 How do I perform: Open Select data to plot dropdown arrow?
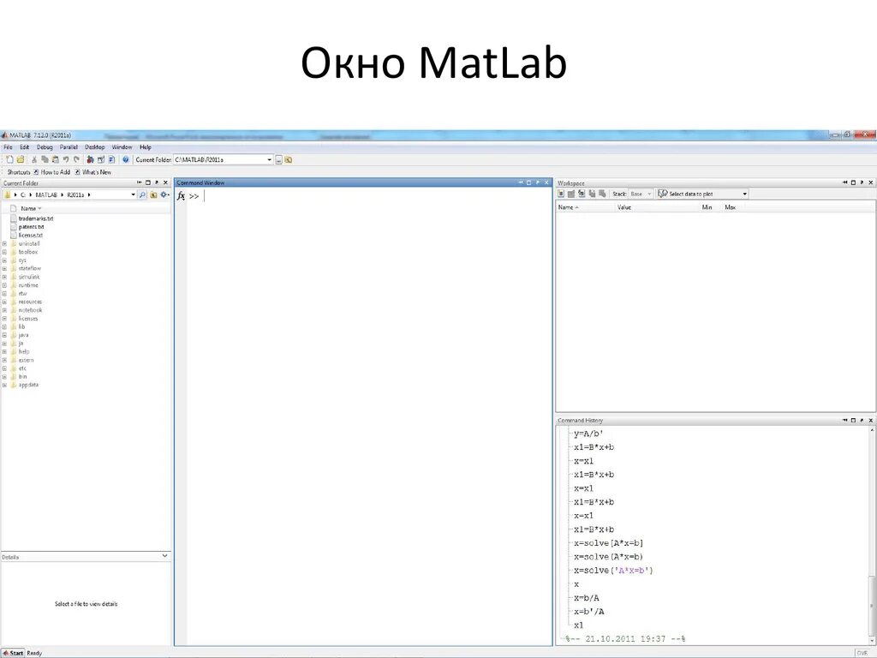[744, 194]
